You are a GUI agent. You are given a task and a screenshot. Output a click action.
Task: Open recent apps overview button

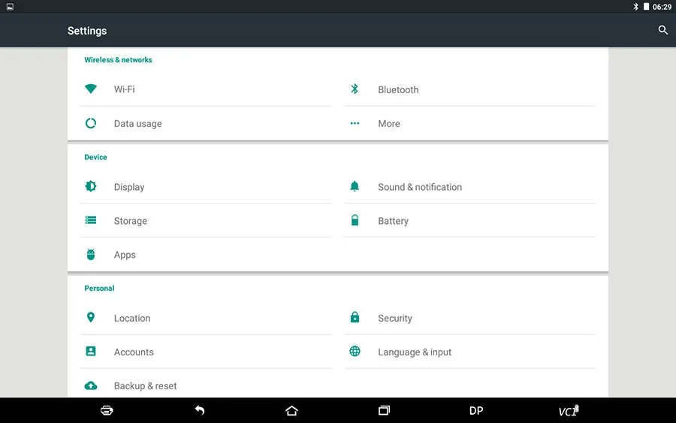(x=384, y=410)
